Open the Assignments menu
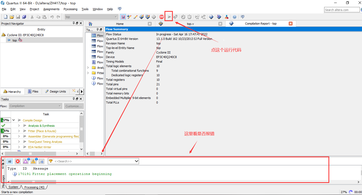 click(51, 9)
